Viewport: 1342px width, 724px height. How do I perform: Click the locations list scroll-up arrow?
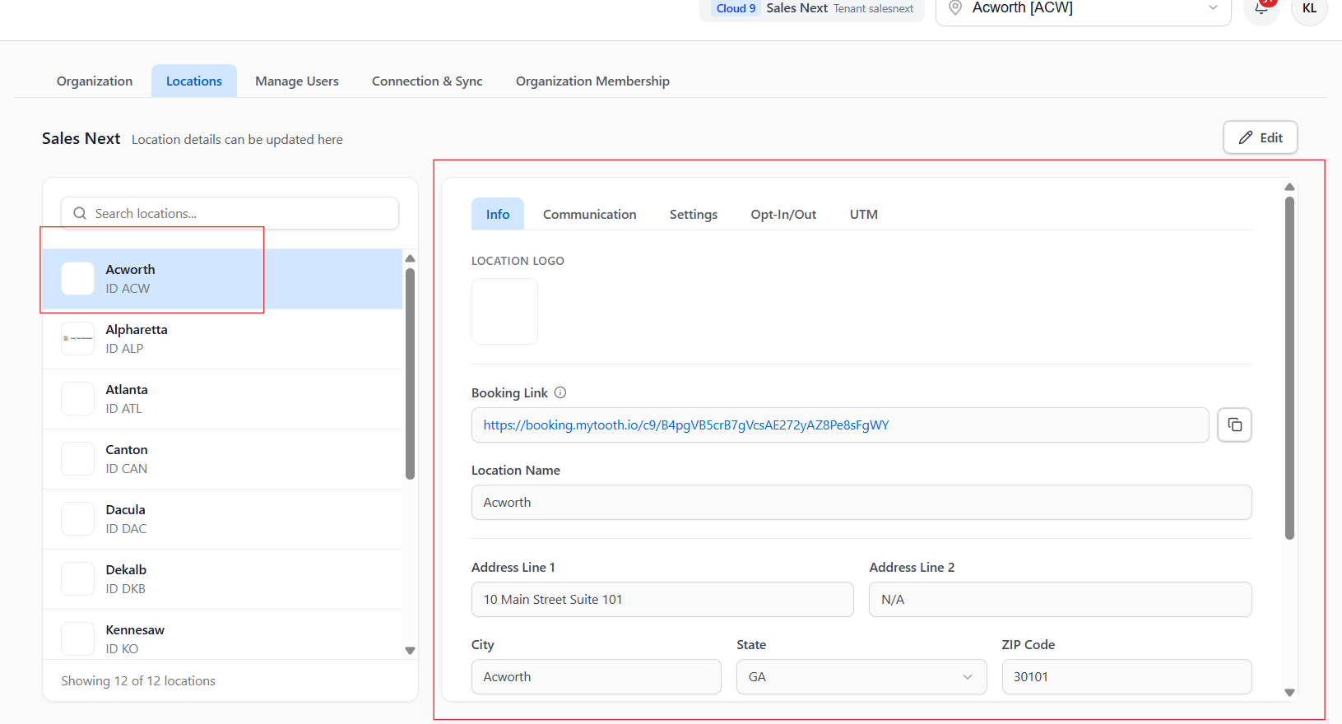tap(410, 258)
